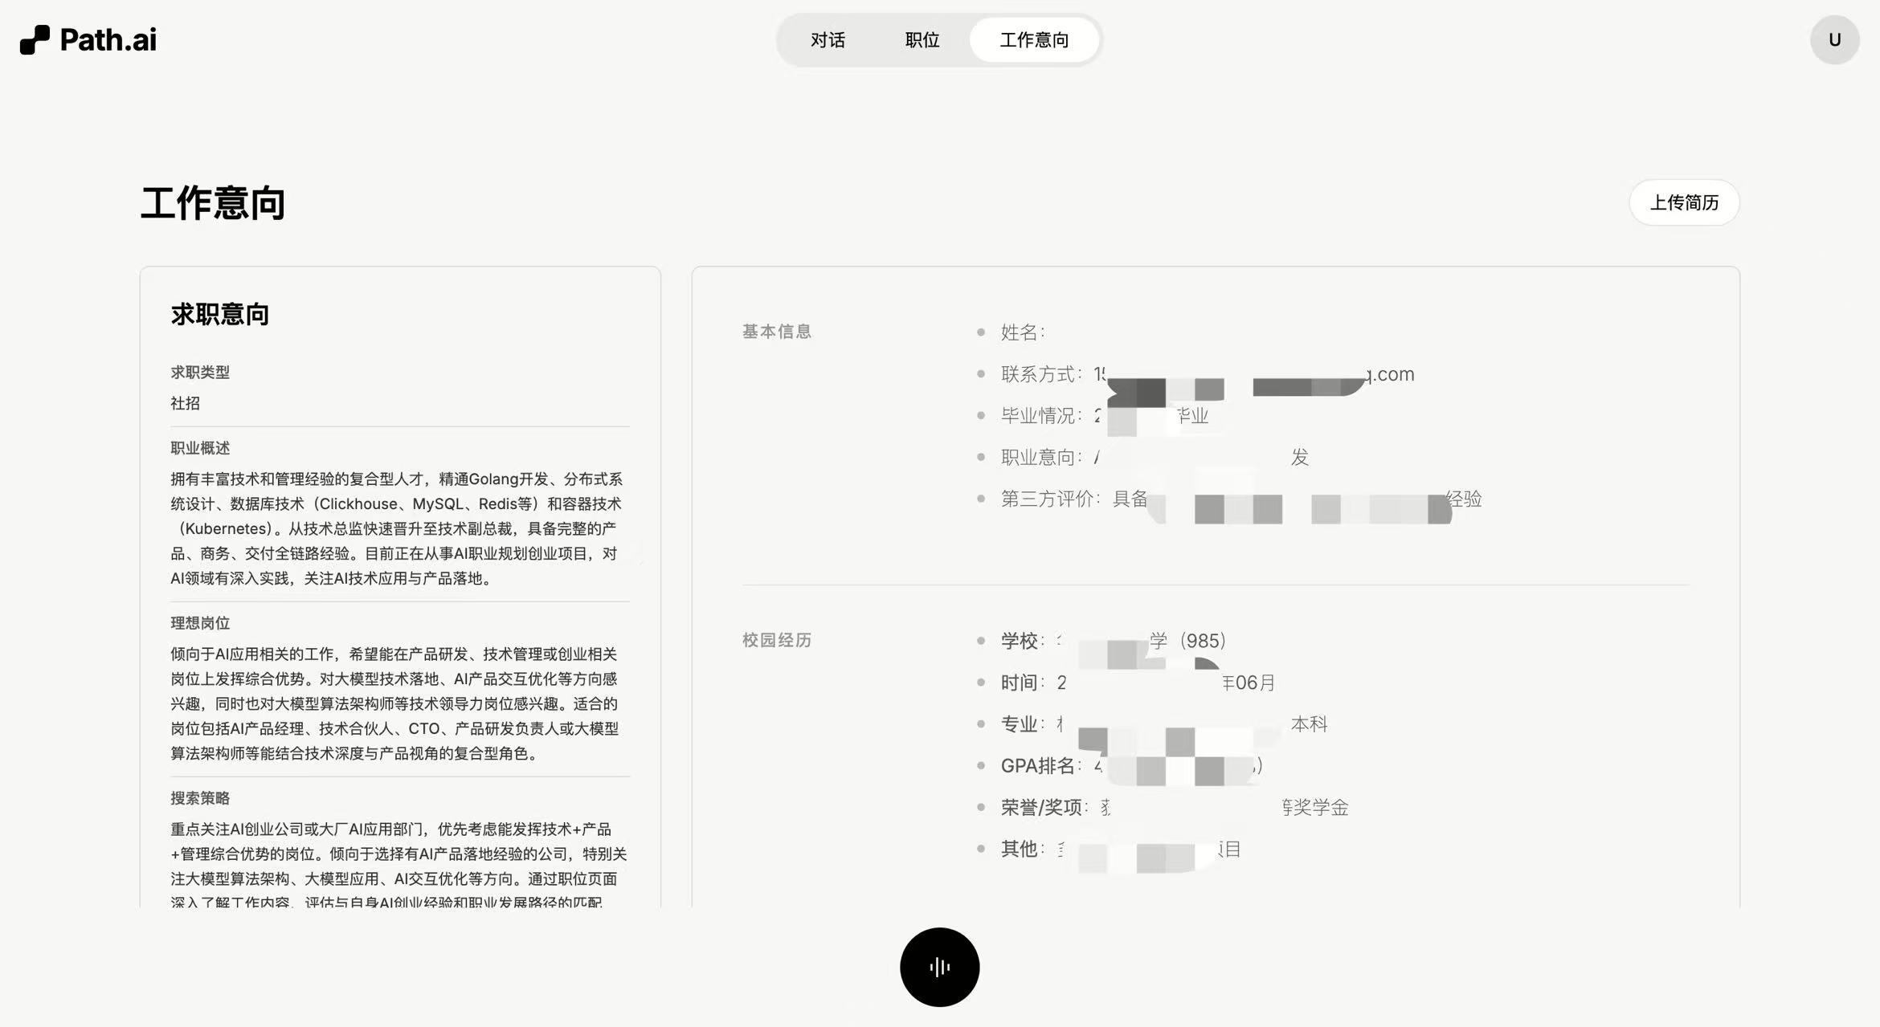Select the 工作意向 tab
1880x1027 pixels.
coord(1034,39)
